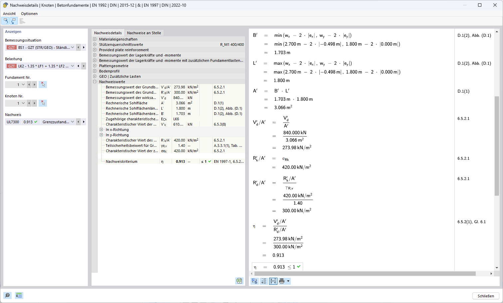Click the greyed-out bar-chart icon in the top toolbar
Image resolution: width=503 pixels, height=303 pixels.
22,21
